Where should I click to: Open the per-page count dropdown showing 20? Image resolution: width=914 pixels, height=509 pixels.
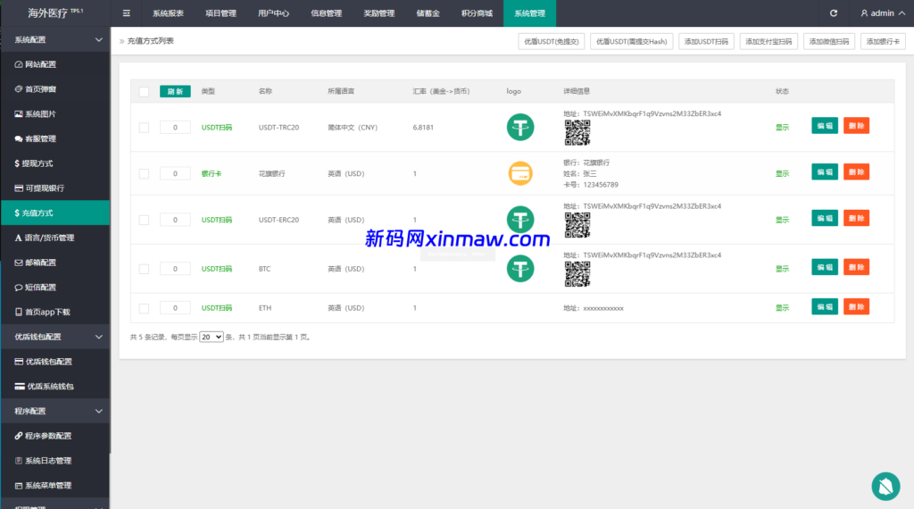(211, 337)
